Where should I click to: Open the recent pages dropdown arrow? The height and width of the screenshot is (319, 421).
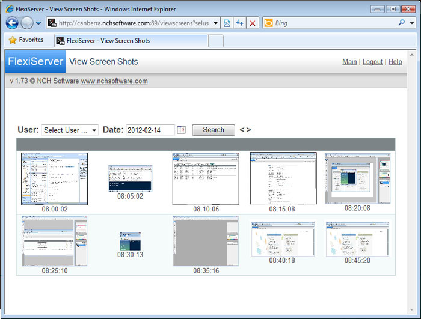38,23
